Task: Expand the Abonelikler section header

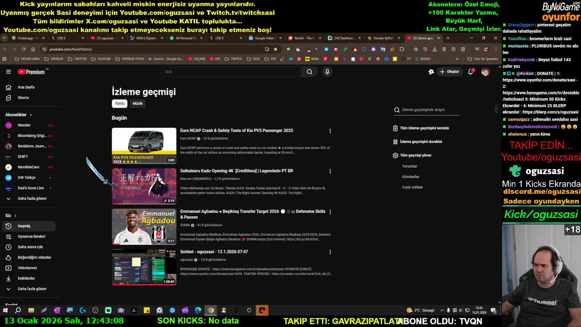Action: coord(19,115)
